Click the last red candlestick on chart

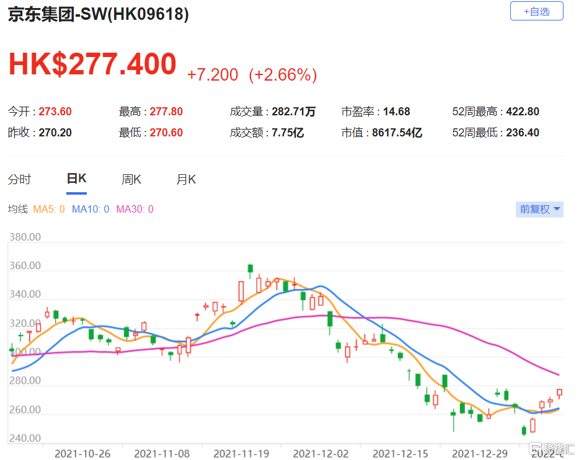559,393
